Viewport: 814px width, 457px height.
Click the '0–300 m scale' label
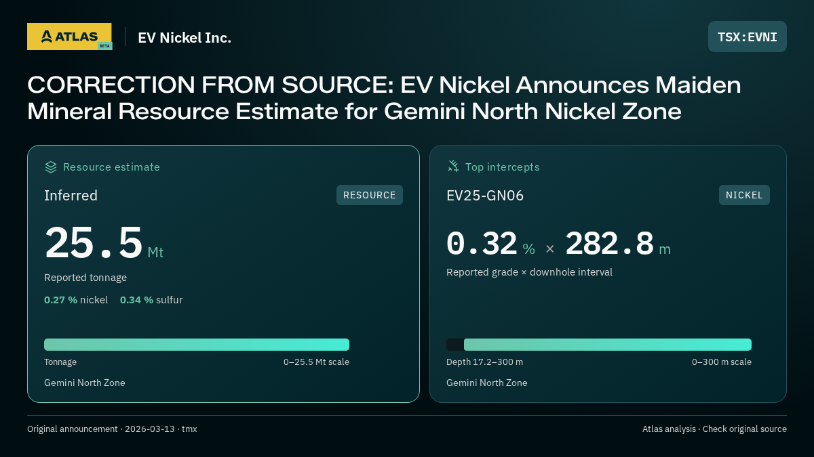(x=722, y=362)
